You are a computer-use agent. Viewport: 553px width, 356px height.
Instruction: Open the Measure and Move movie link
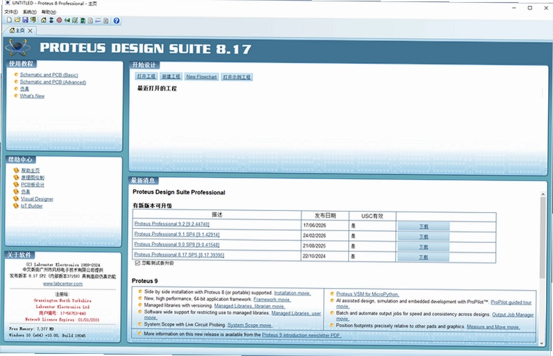click(x=493, y=327)
